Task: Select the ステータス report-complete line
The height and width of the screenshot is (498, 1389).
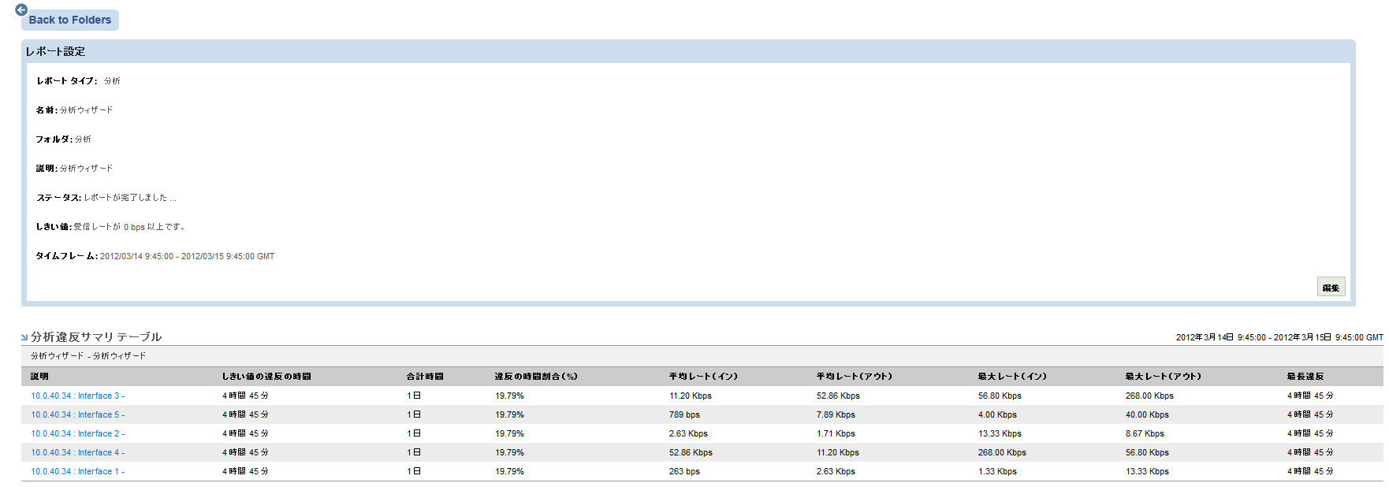Action: point(106,198)
